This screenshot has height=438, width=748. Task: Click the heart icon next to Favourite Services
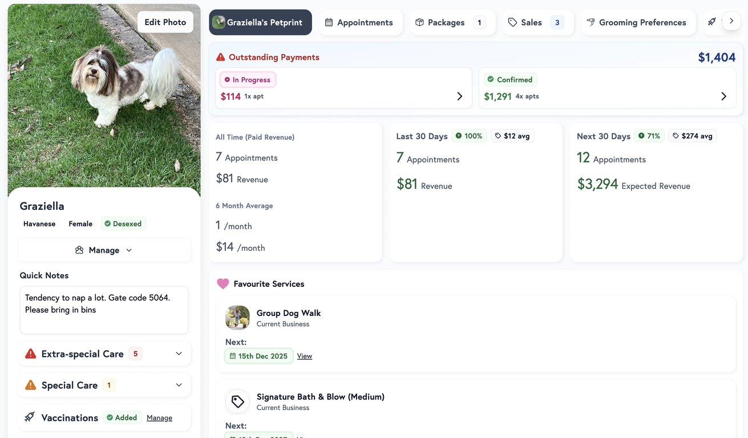223,283
